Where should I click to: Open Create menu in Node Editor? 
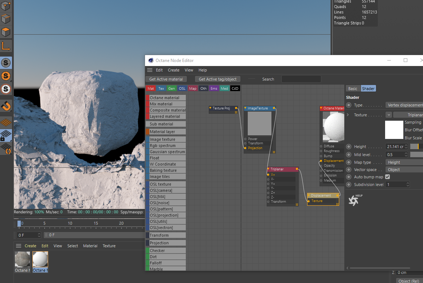173,70
